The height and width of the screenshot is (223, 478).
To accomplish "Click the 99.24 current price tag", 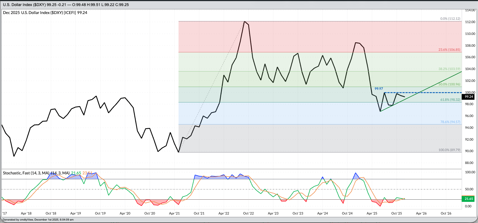I will 469,97.
